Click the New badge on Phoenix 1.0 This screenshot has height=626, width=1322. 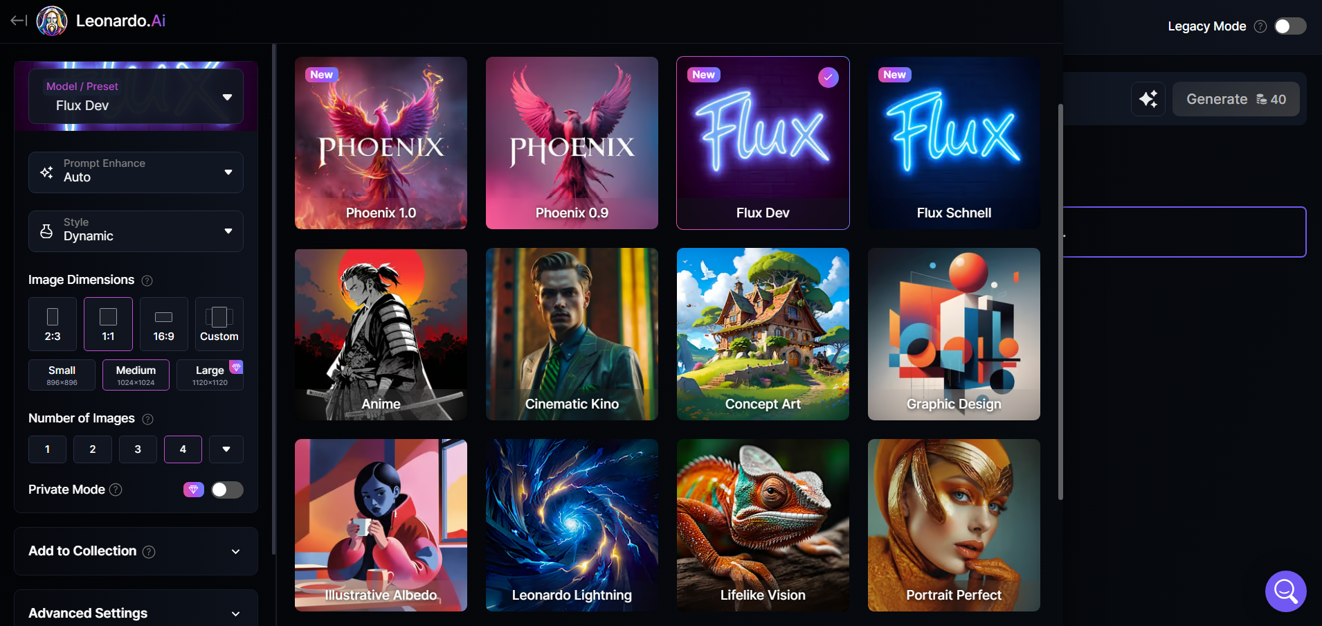pyautogui.click(x=322, y=75)
